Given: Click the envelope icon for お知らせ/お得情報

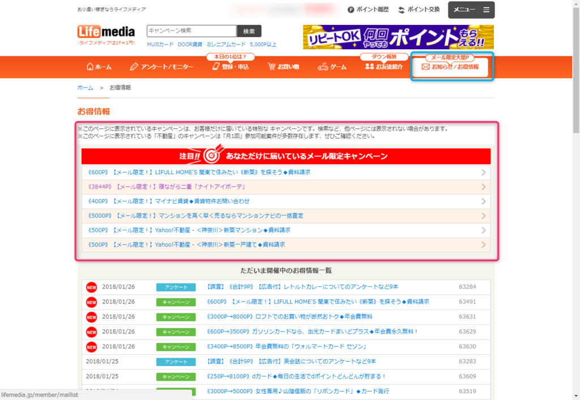Looking at the screenshot, I should [426, 67].
